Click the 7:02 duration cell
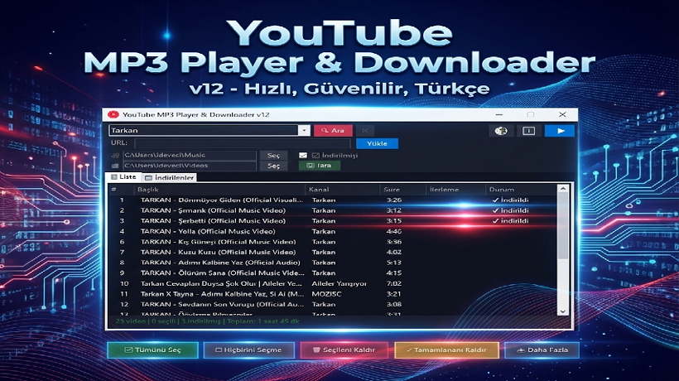Screen dimensions: 679x381 (x=394, y=283)
